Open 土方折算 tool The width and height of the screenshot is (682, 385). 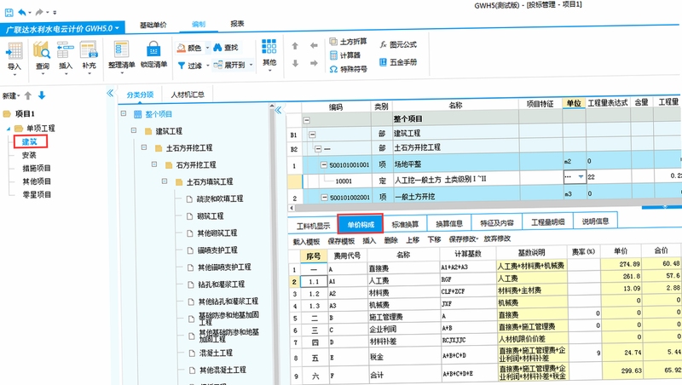[348, 42]
